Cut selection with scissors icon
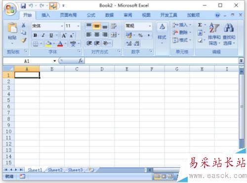This screenshot has width=247, height=183. [24, 25]
